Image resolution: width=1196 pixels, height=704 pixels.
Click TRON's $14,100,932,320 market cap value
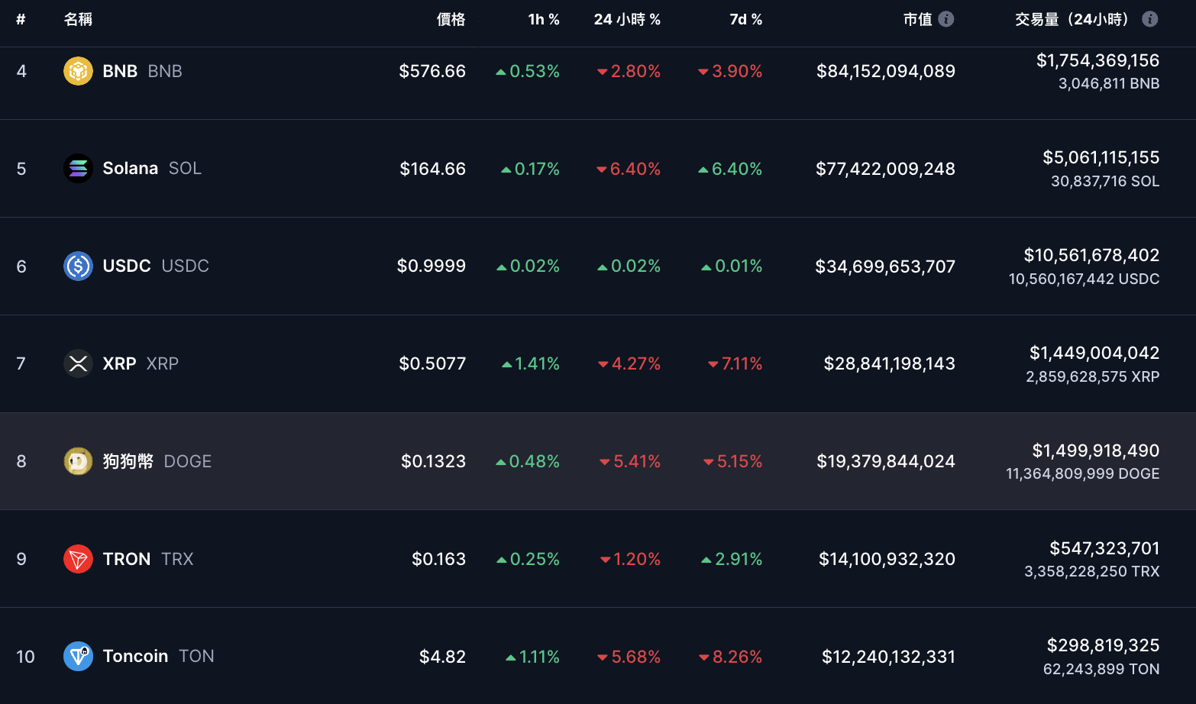click(x=887, y=559)
